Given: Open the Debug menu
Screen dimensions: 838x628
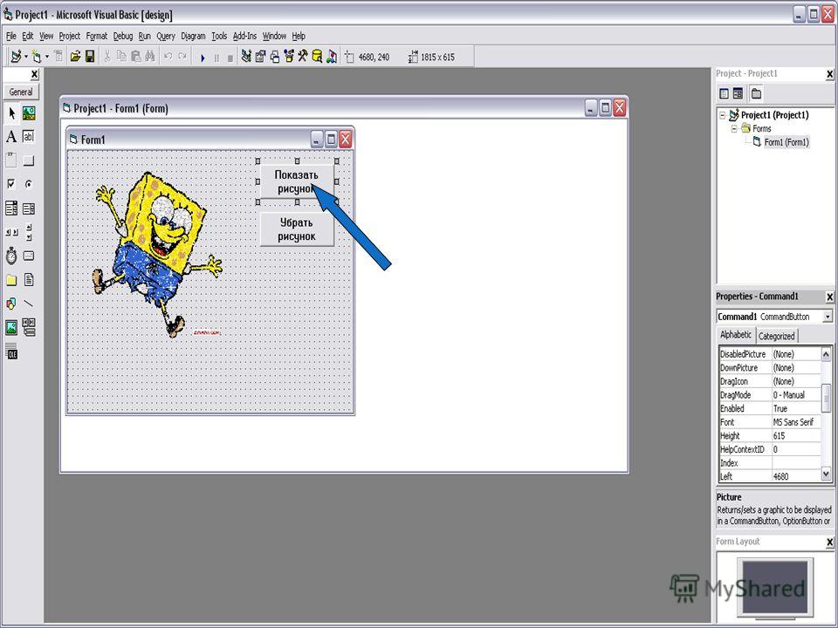Looking at the screenshot, I should [123, 36].
